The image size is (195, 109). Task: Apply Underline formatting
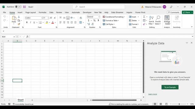coord(34,22)
